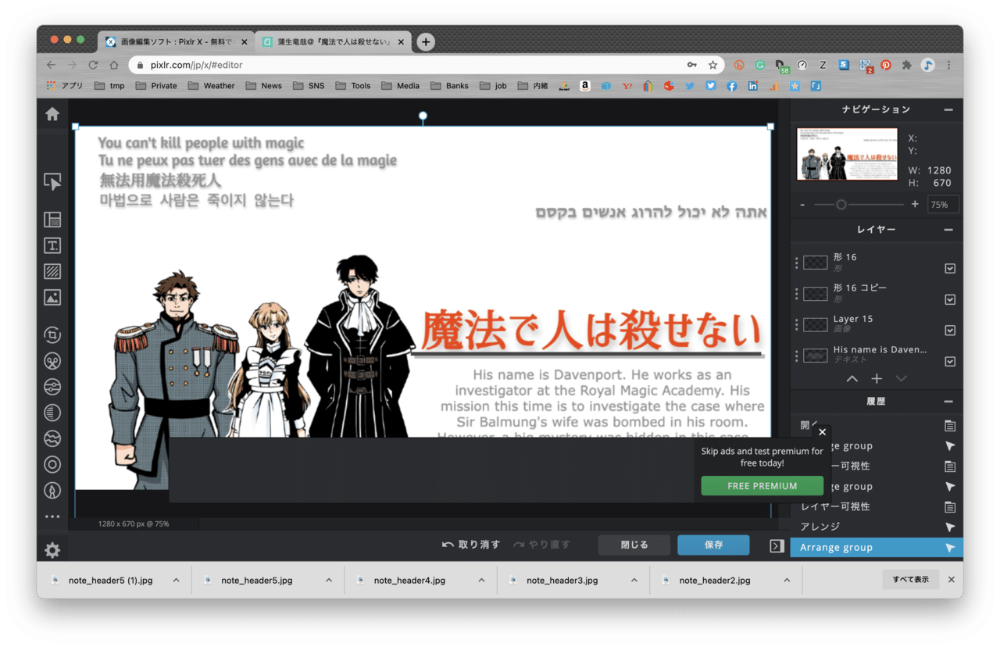Click the 閉じる close button
This screenshot has height=647, width=1000.
pyautogui.click(x=634, y=545)
